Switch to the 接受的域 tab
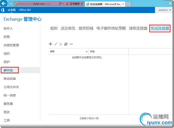This screenshot has height=128, width=174. click(86, 28)
